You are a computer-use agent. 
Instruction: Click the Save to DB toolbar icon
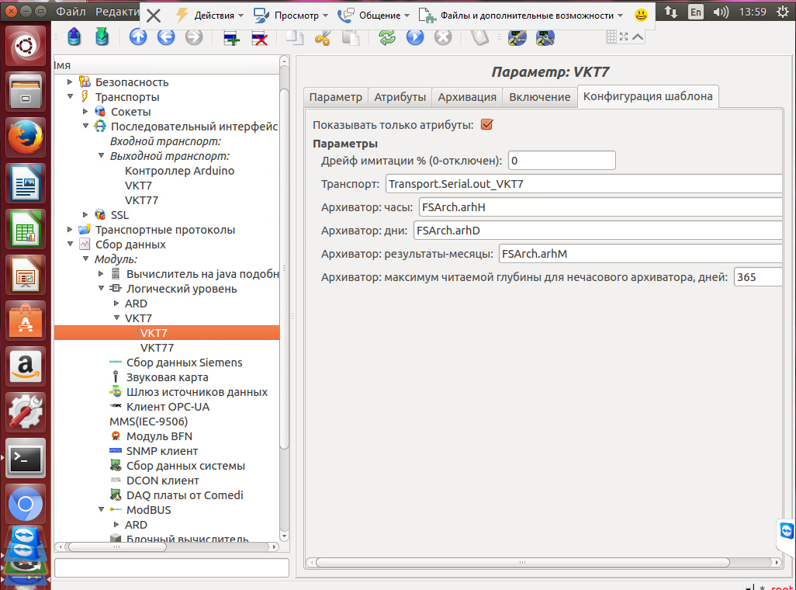pyautogui.click(x=102, y=36)
